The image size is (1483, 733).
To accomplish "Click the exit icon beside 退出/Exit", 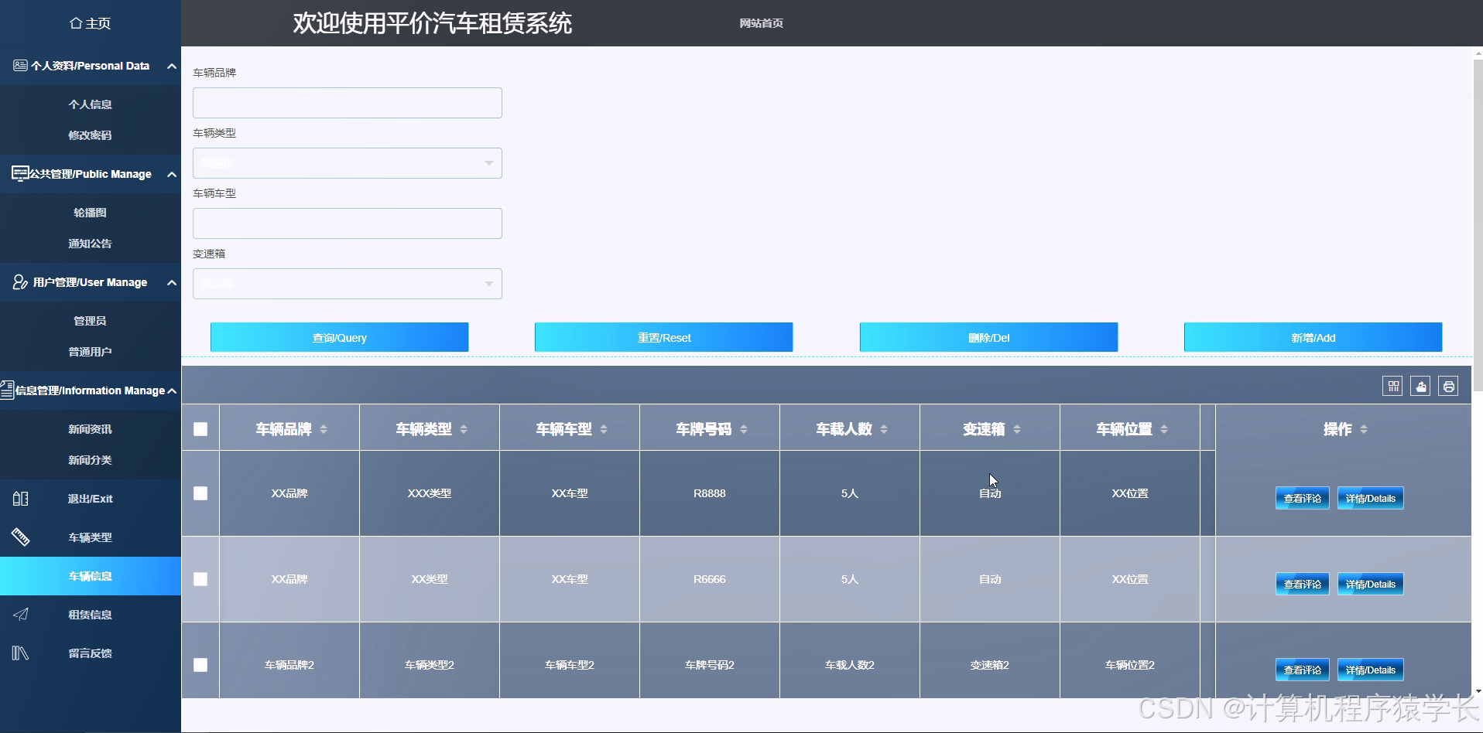I will coord(21,499).
